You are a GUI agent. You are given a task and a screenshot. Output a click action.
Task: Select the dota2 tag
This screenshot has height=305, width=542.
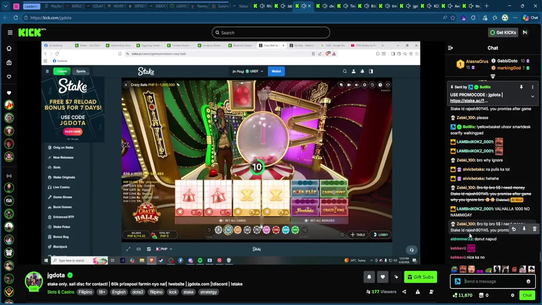point(138,292)
